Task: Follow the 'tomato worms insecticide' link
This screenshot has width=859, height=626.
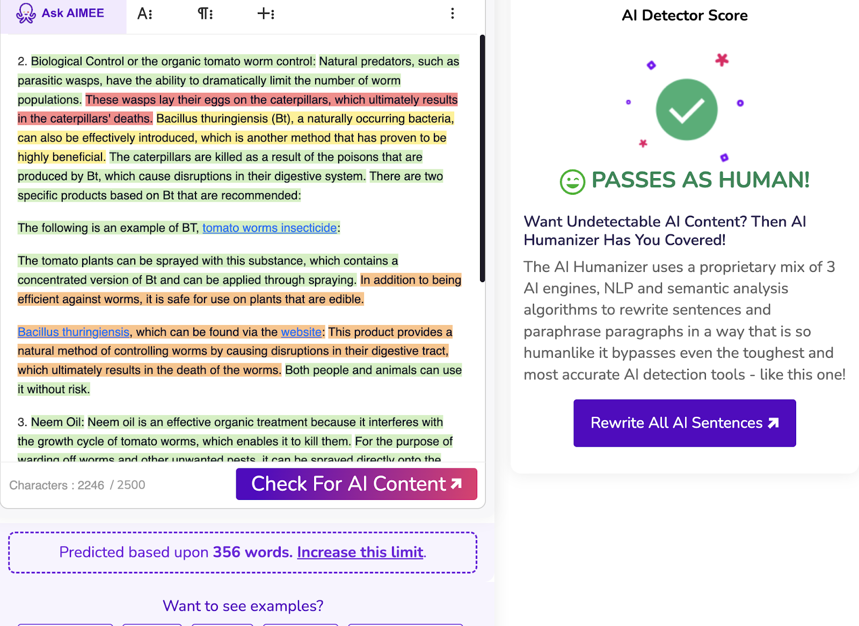Action: 270,228
